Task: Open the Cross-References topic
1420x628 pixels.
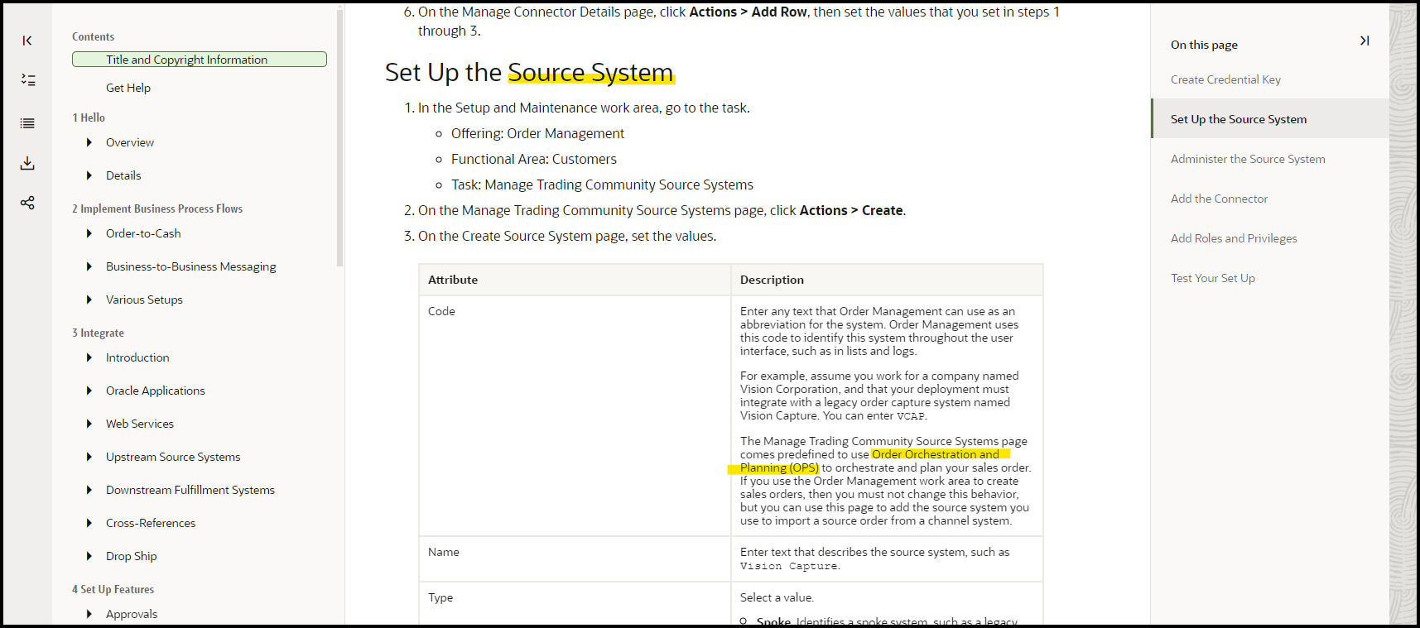Action: [151, 523]
